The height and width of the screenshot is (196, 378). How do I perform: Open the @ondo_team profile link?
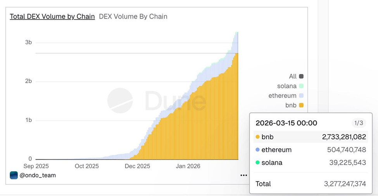point(38,175)
